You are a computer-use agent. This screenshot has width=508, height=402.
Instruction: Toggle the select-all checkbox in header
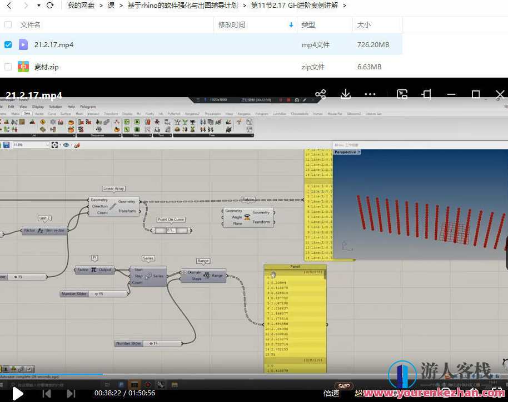(x=8, y=25)
